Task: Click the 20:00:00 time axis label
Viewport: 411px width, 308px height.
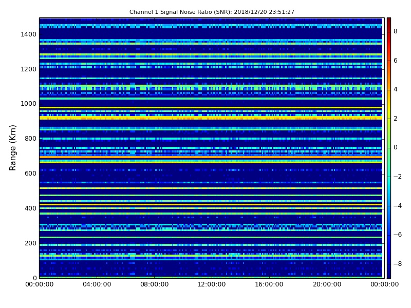Action: tap(327, 284)
